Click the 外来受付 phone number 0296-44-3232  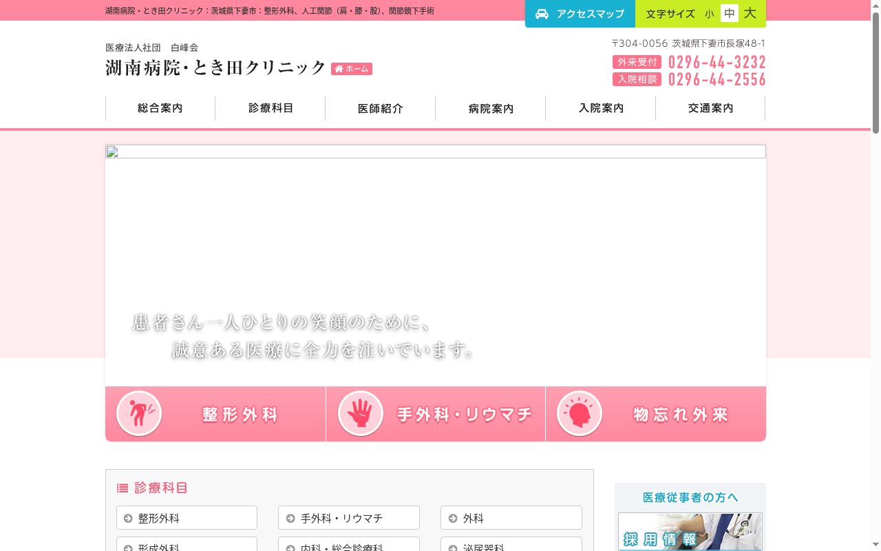pyautogui.click(x=717, y=62)
